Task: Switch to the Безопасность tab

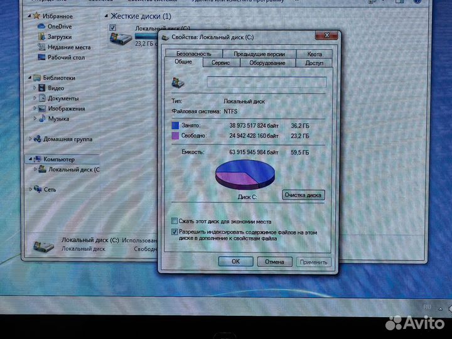Action: [194, 53]
